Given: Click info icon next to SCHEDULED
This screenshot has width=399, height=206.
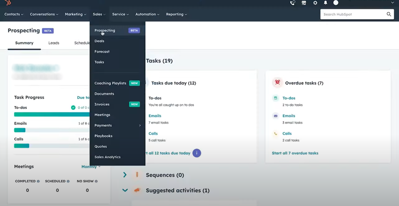Looking at the screenshot, I should 68,181.
